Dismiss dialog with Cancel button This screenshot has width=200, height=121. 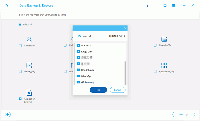118,90
